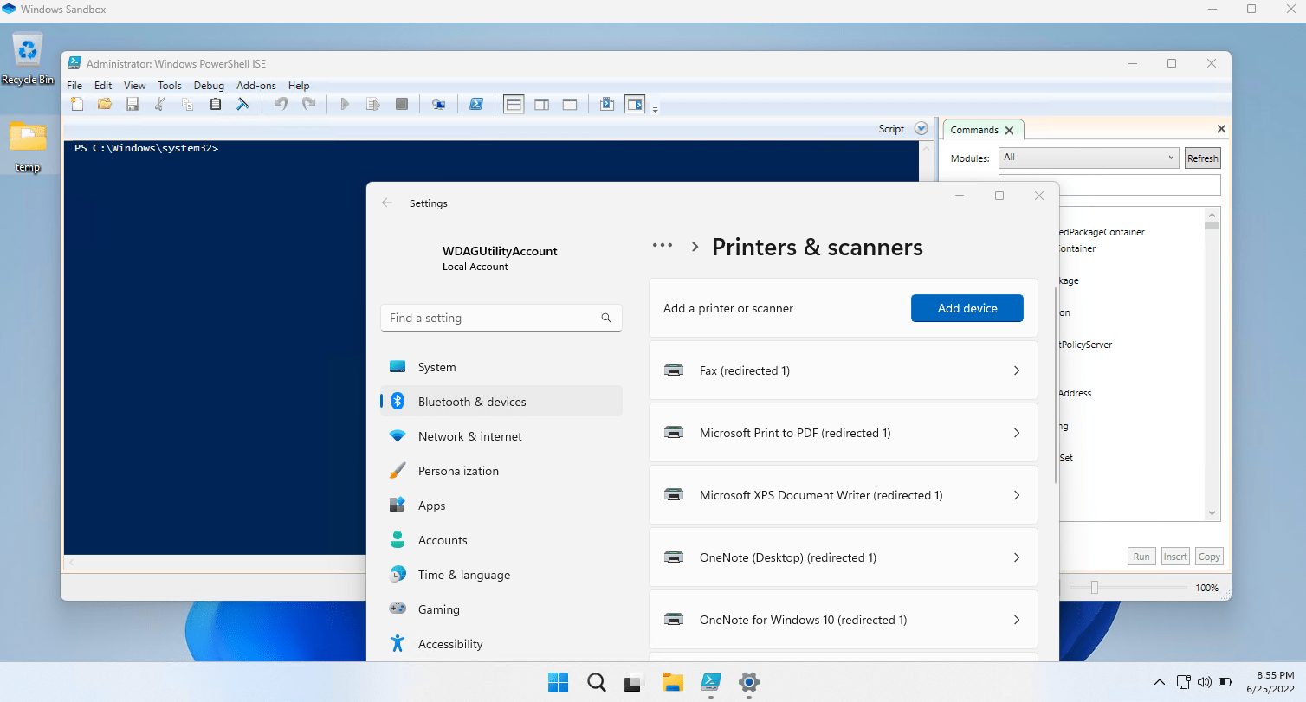Expand the Fax (redirected 1) printer entry
The image size is (1306, 702).
pyautogui.click(x=843, y=370)
